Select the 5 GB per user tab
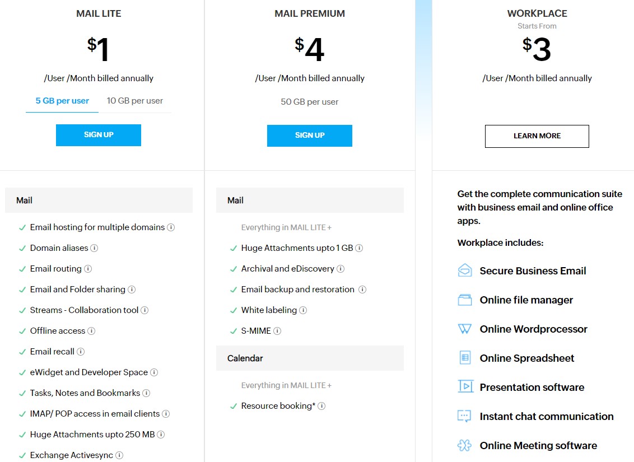The width and height of the screenshot is (634, 462). (62, 101)
